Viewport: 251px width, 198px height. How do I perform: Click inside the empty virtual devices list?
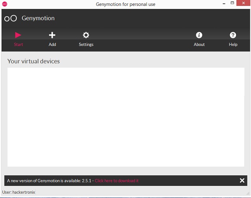coord(126,117)
